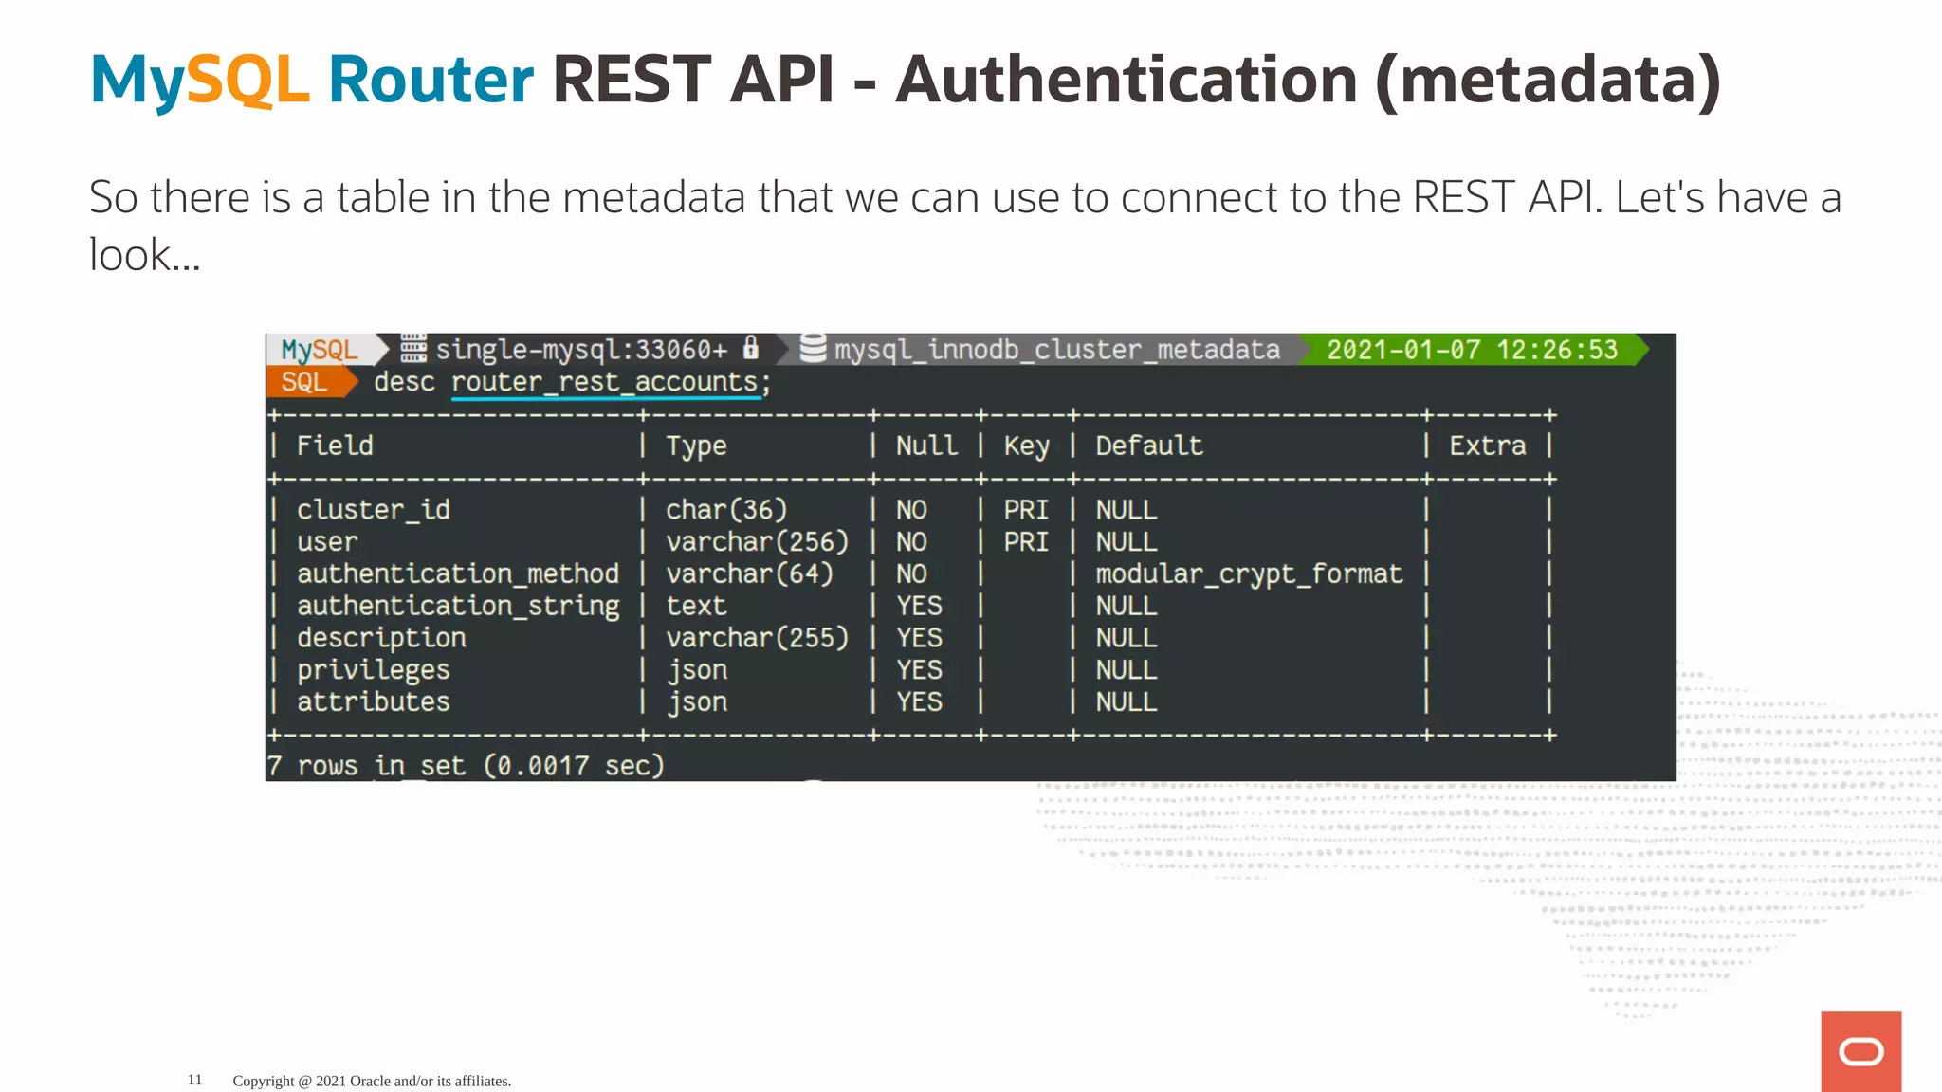Viewport: 1942px width, 1092px height.
Task: Select the user field name
Action: click(x=327, y=542)
